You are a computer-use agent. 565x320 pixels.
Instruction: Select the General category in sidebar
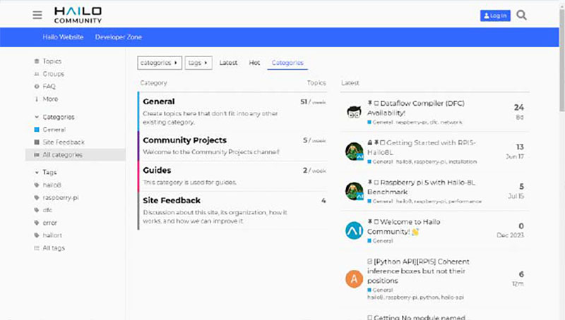(54, 130)
